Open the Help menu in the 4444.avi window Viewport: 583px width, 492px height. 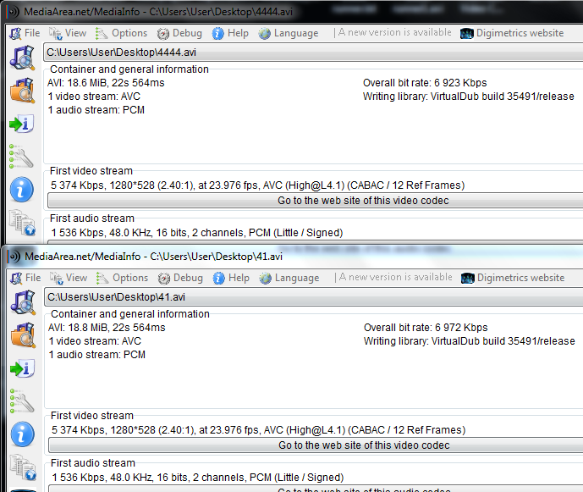230,33
